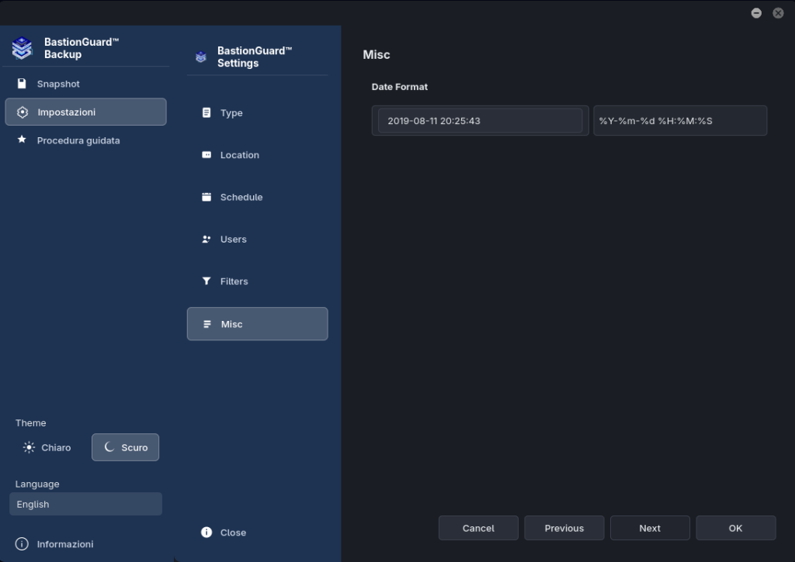Click the Close info icon

coord(207,532)
